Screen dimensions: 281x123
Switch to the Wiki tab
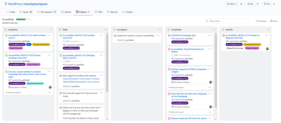pyautogui.click(x=99, y=12)
